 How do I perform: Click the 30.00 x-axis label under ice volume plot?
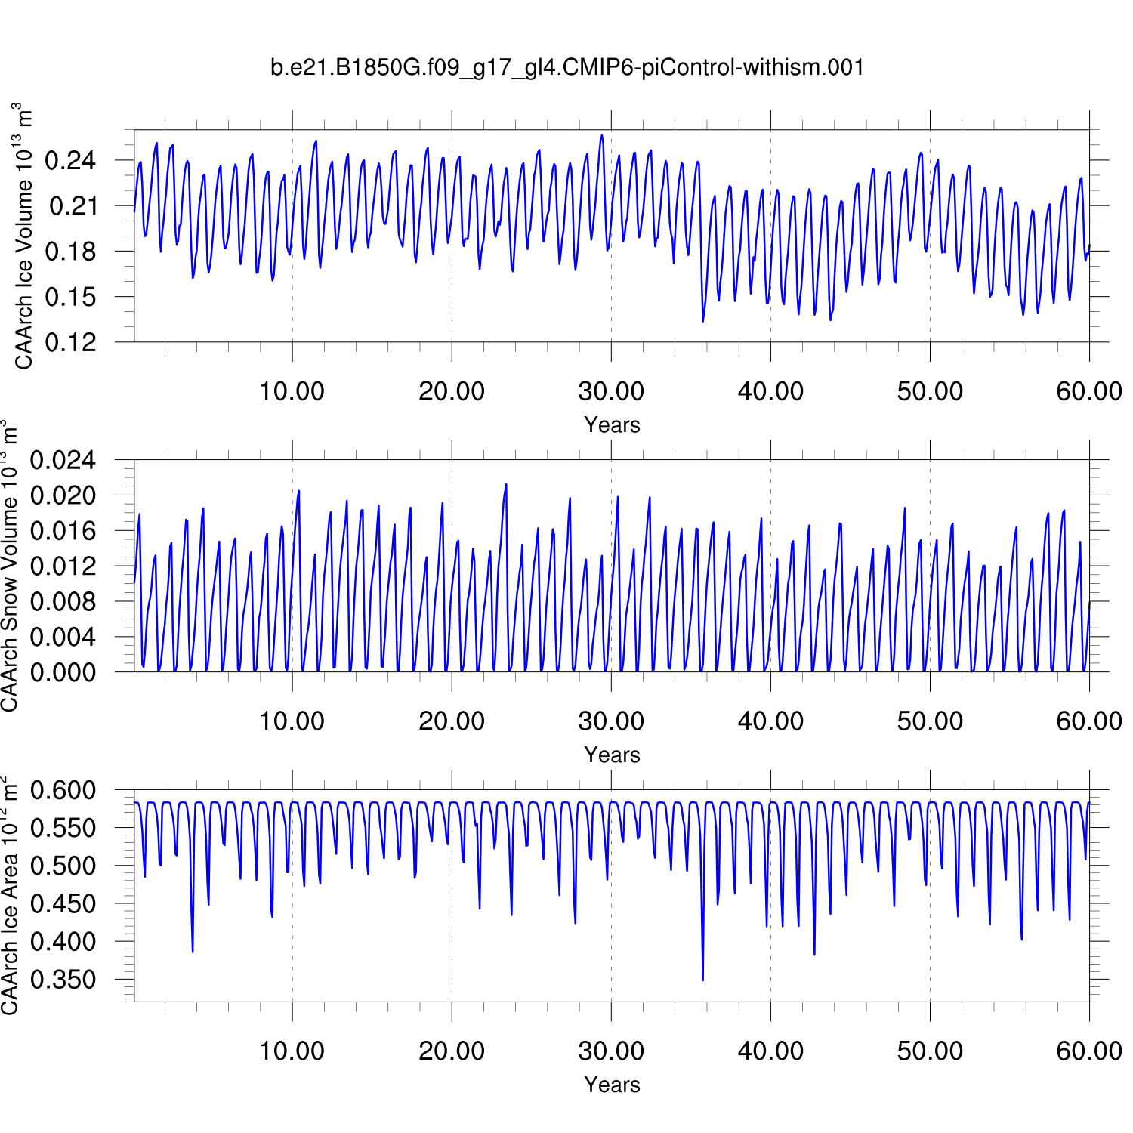pos(611,391)
